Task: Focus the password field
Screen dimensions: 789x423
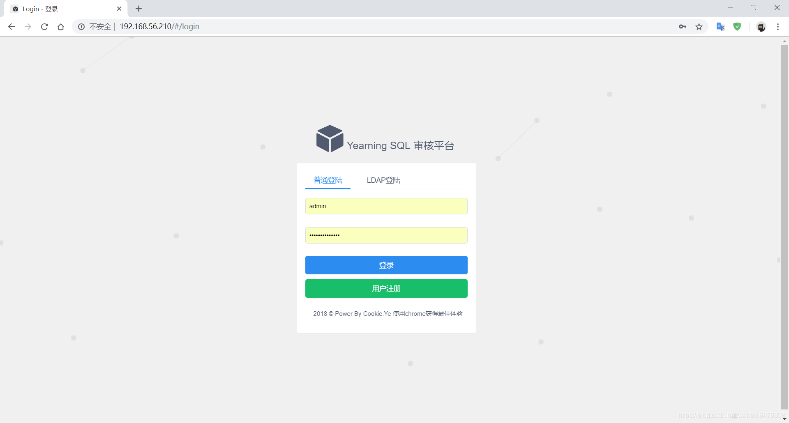Action: 386,235
